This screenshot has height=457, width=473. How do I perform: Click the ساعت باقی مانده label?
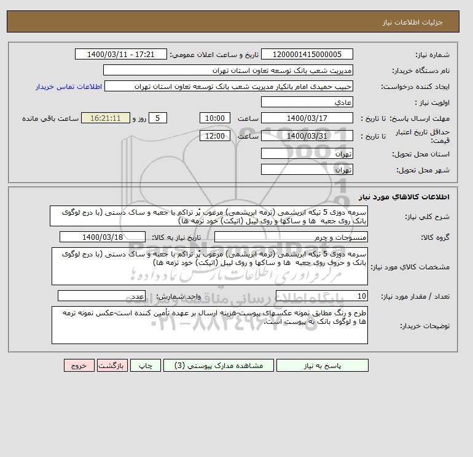[x=50, y=118]
